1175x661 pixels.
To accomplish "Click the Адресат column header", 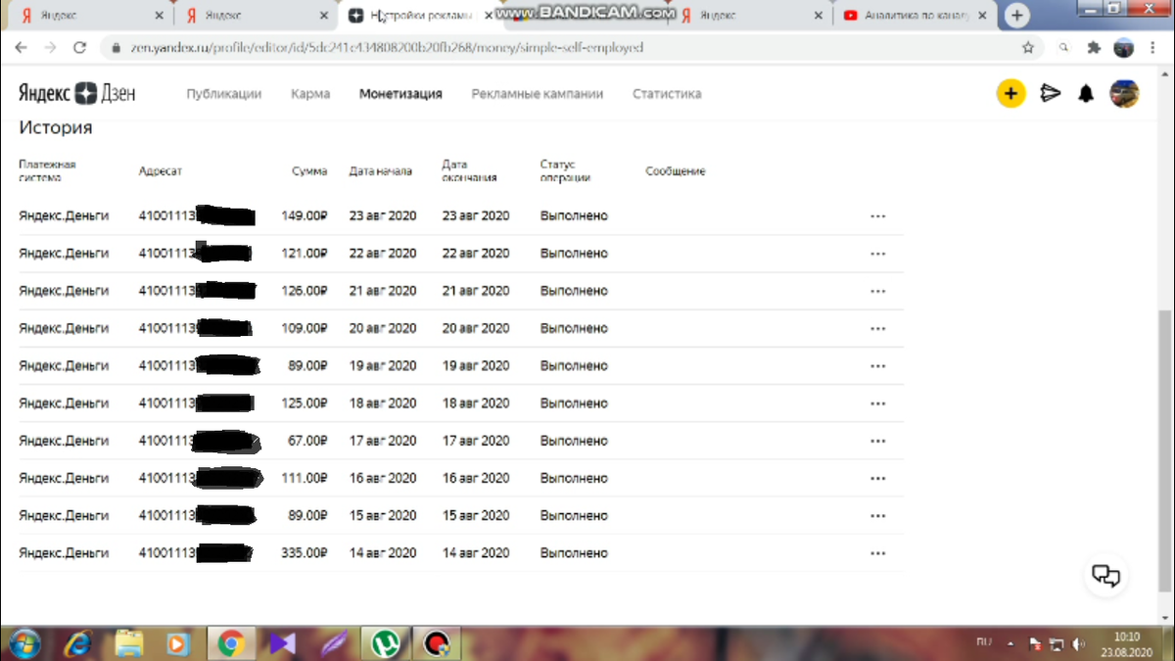I will (161, 171).
